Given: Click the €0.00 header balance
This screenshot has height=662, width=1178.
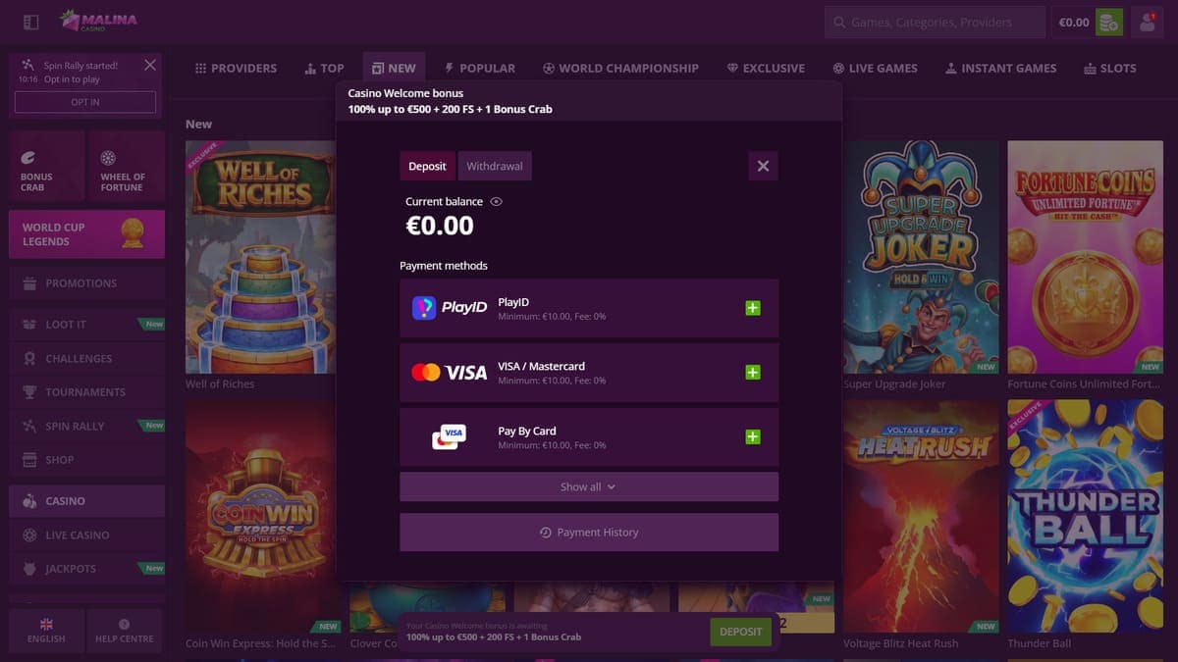Looking at the screenshot, I should click(x=1074, y=23).
